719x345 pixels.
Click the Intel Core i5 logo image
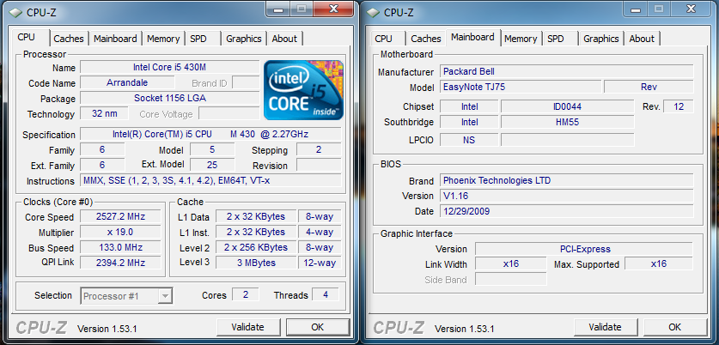(303, 90)
